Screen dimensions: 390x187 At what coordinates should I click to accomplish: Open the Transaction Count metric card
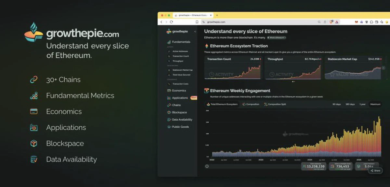coord(233,68)
